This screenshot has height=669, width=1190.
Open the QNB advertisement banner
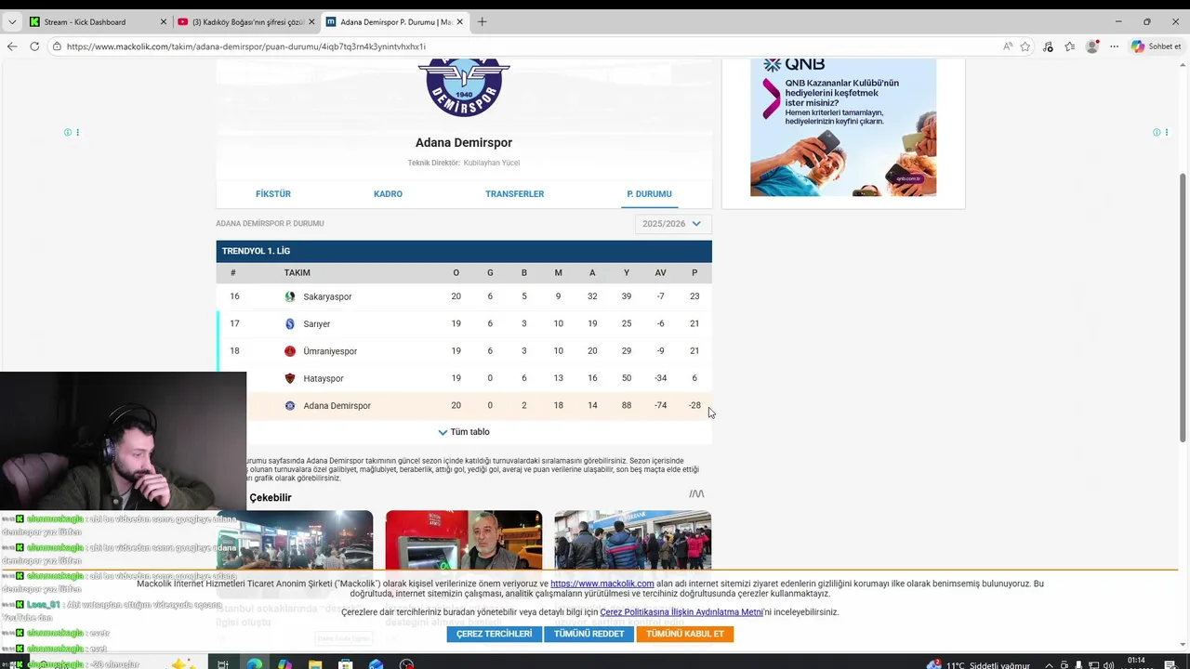[843, 126]
